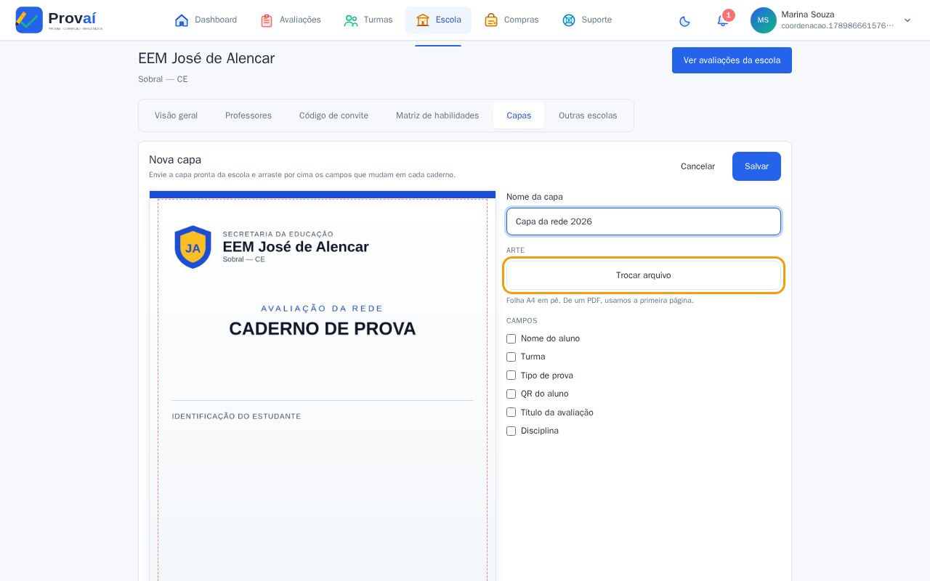Switch to the Professores tab

click(x=248, y=115)
